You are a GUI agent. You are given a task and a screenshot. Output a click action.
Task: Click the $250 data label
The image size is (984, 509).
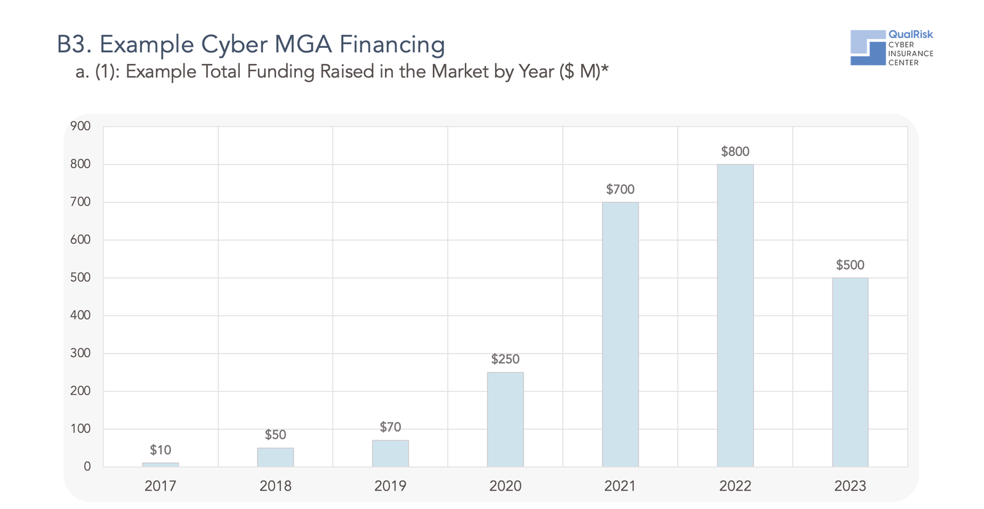[506, 359]
